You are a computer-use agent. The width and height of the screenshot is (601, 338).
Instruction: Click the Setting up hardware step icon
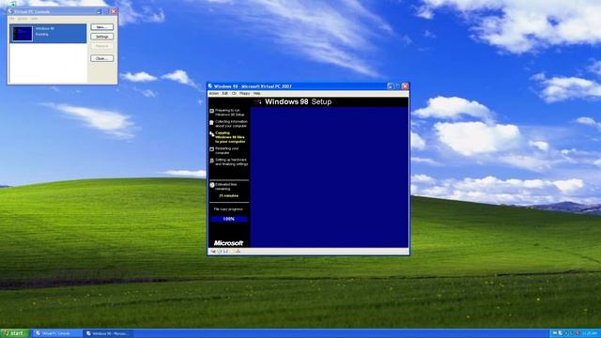[211, 161]
